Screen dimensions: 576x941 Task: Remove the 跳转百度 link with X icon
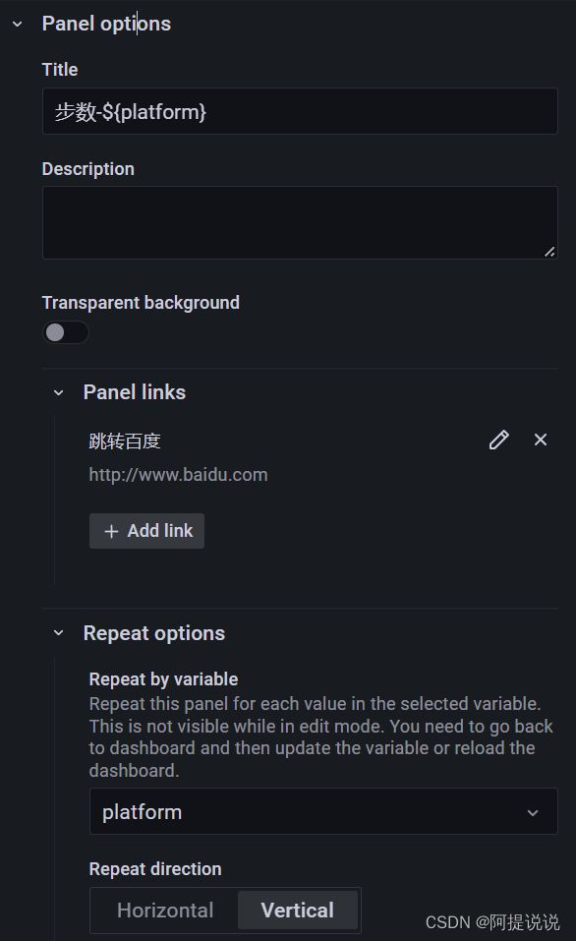(x=540, y=440)
